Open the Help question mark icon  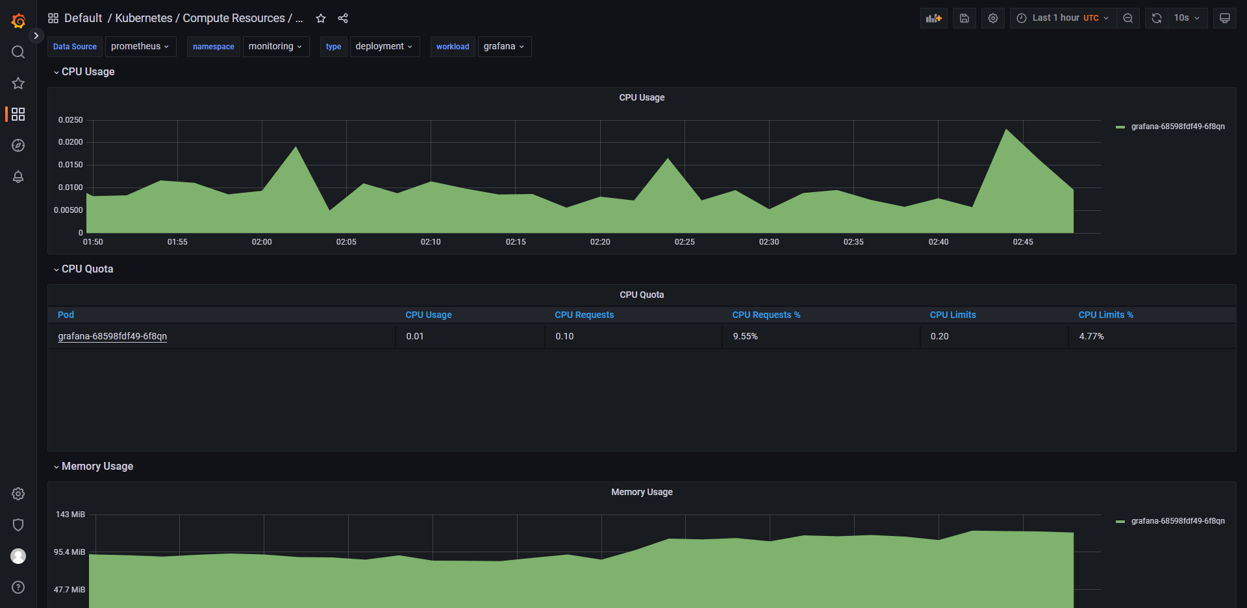tap(18, 587)
